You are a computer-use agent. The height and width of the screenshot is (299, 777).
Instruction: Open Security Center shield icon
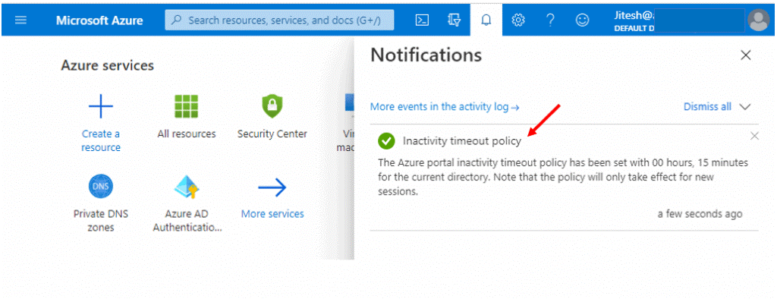click(272, 106)
